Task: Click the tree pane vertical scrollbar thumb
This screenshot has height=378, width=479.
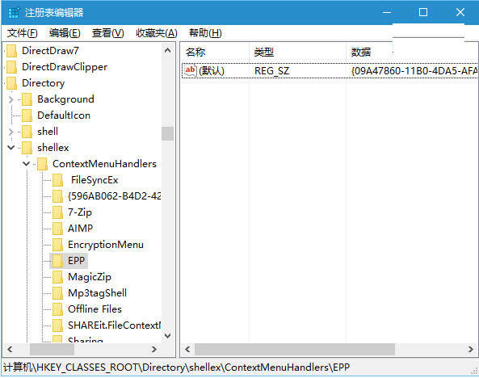Action: coord(167,133)
